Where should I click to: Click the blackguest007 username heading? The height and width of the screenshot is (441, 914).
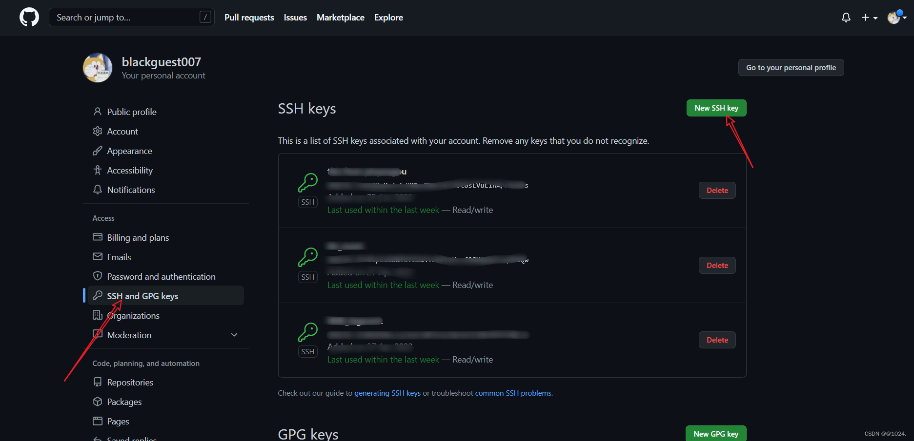pos(162,62)
